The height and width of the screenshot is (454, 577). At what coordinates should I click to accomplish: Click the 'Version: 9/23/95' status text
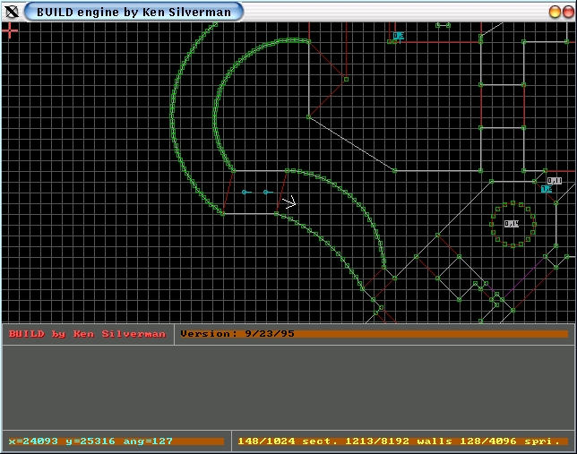coord(237,334)
